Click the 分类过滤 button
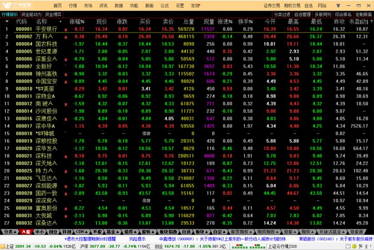Image resolution: width=374 pixels, height=250 pixels. point(282,15)
